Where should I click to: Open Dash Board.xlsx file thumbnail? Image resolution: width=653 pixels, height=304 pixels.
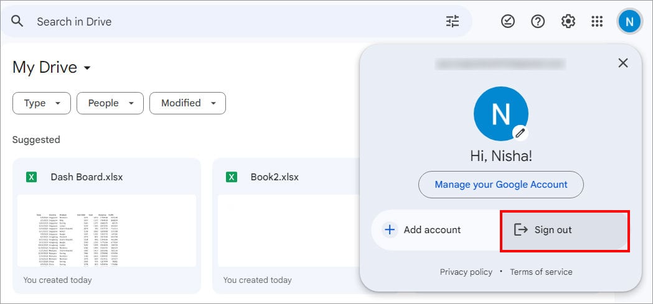(x=106, y=230)
